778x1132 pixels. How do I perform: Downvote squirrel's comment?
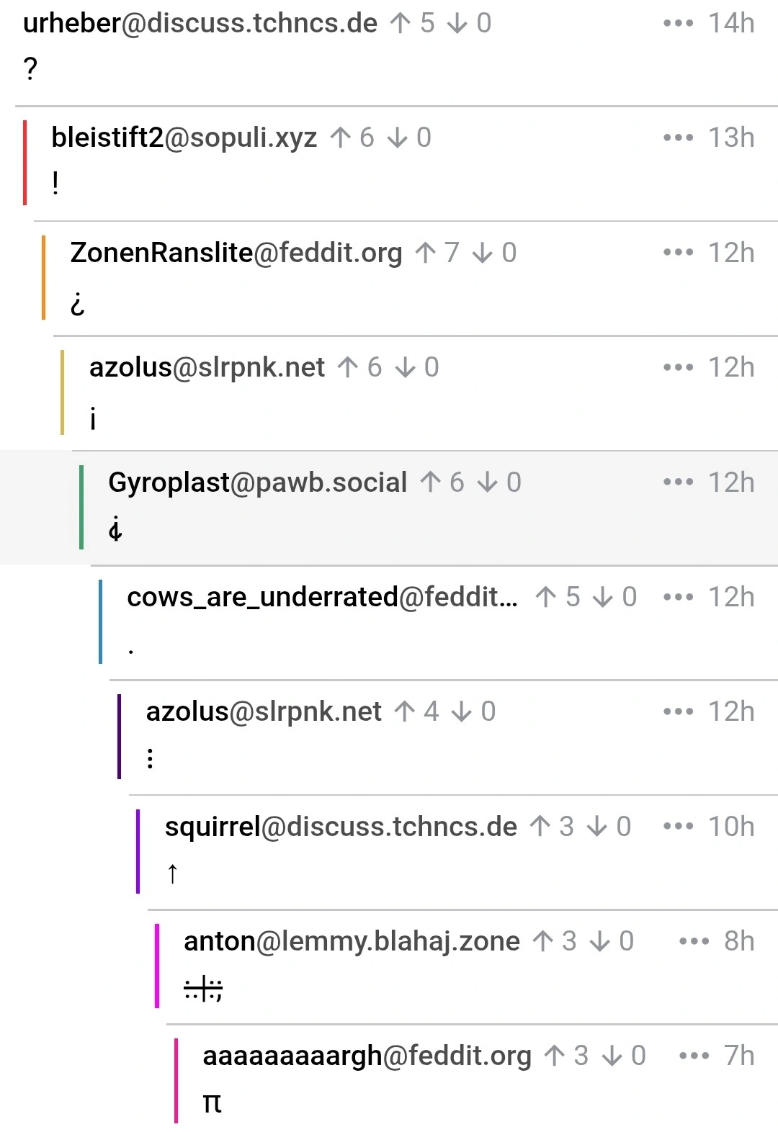click(597, 827)
